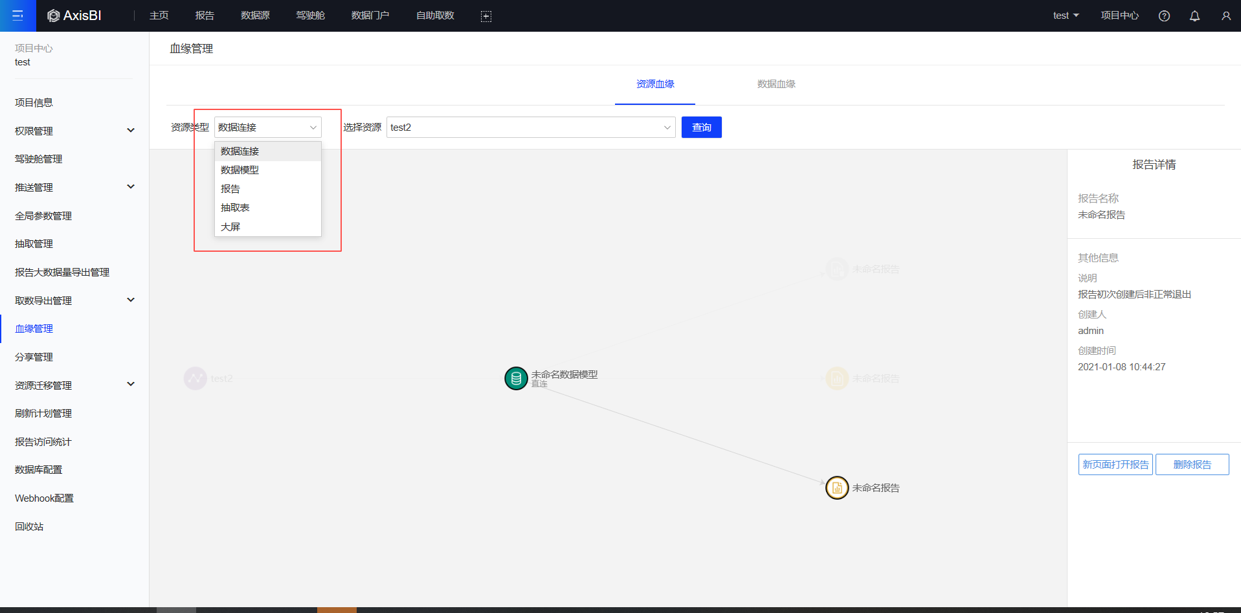Click the description 报告初次创建后非正常退出
This screenshot has height=613, width=1241.
click(1135, 295)
